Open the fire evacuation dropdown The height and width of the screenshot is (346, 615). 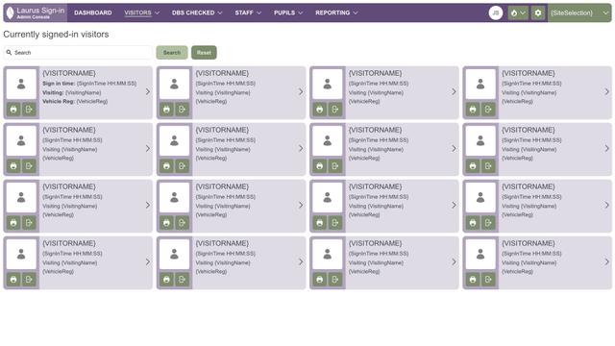click(x=518, y=12)
